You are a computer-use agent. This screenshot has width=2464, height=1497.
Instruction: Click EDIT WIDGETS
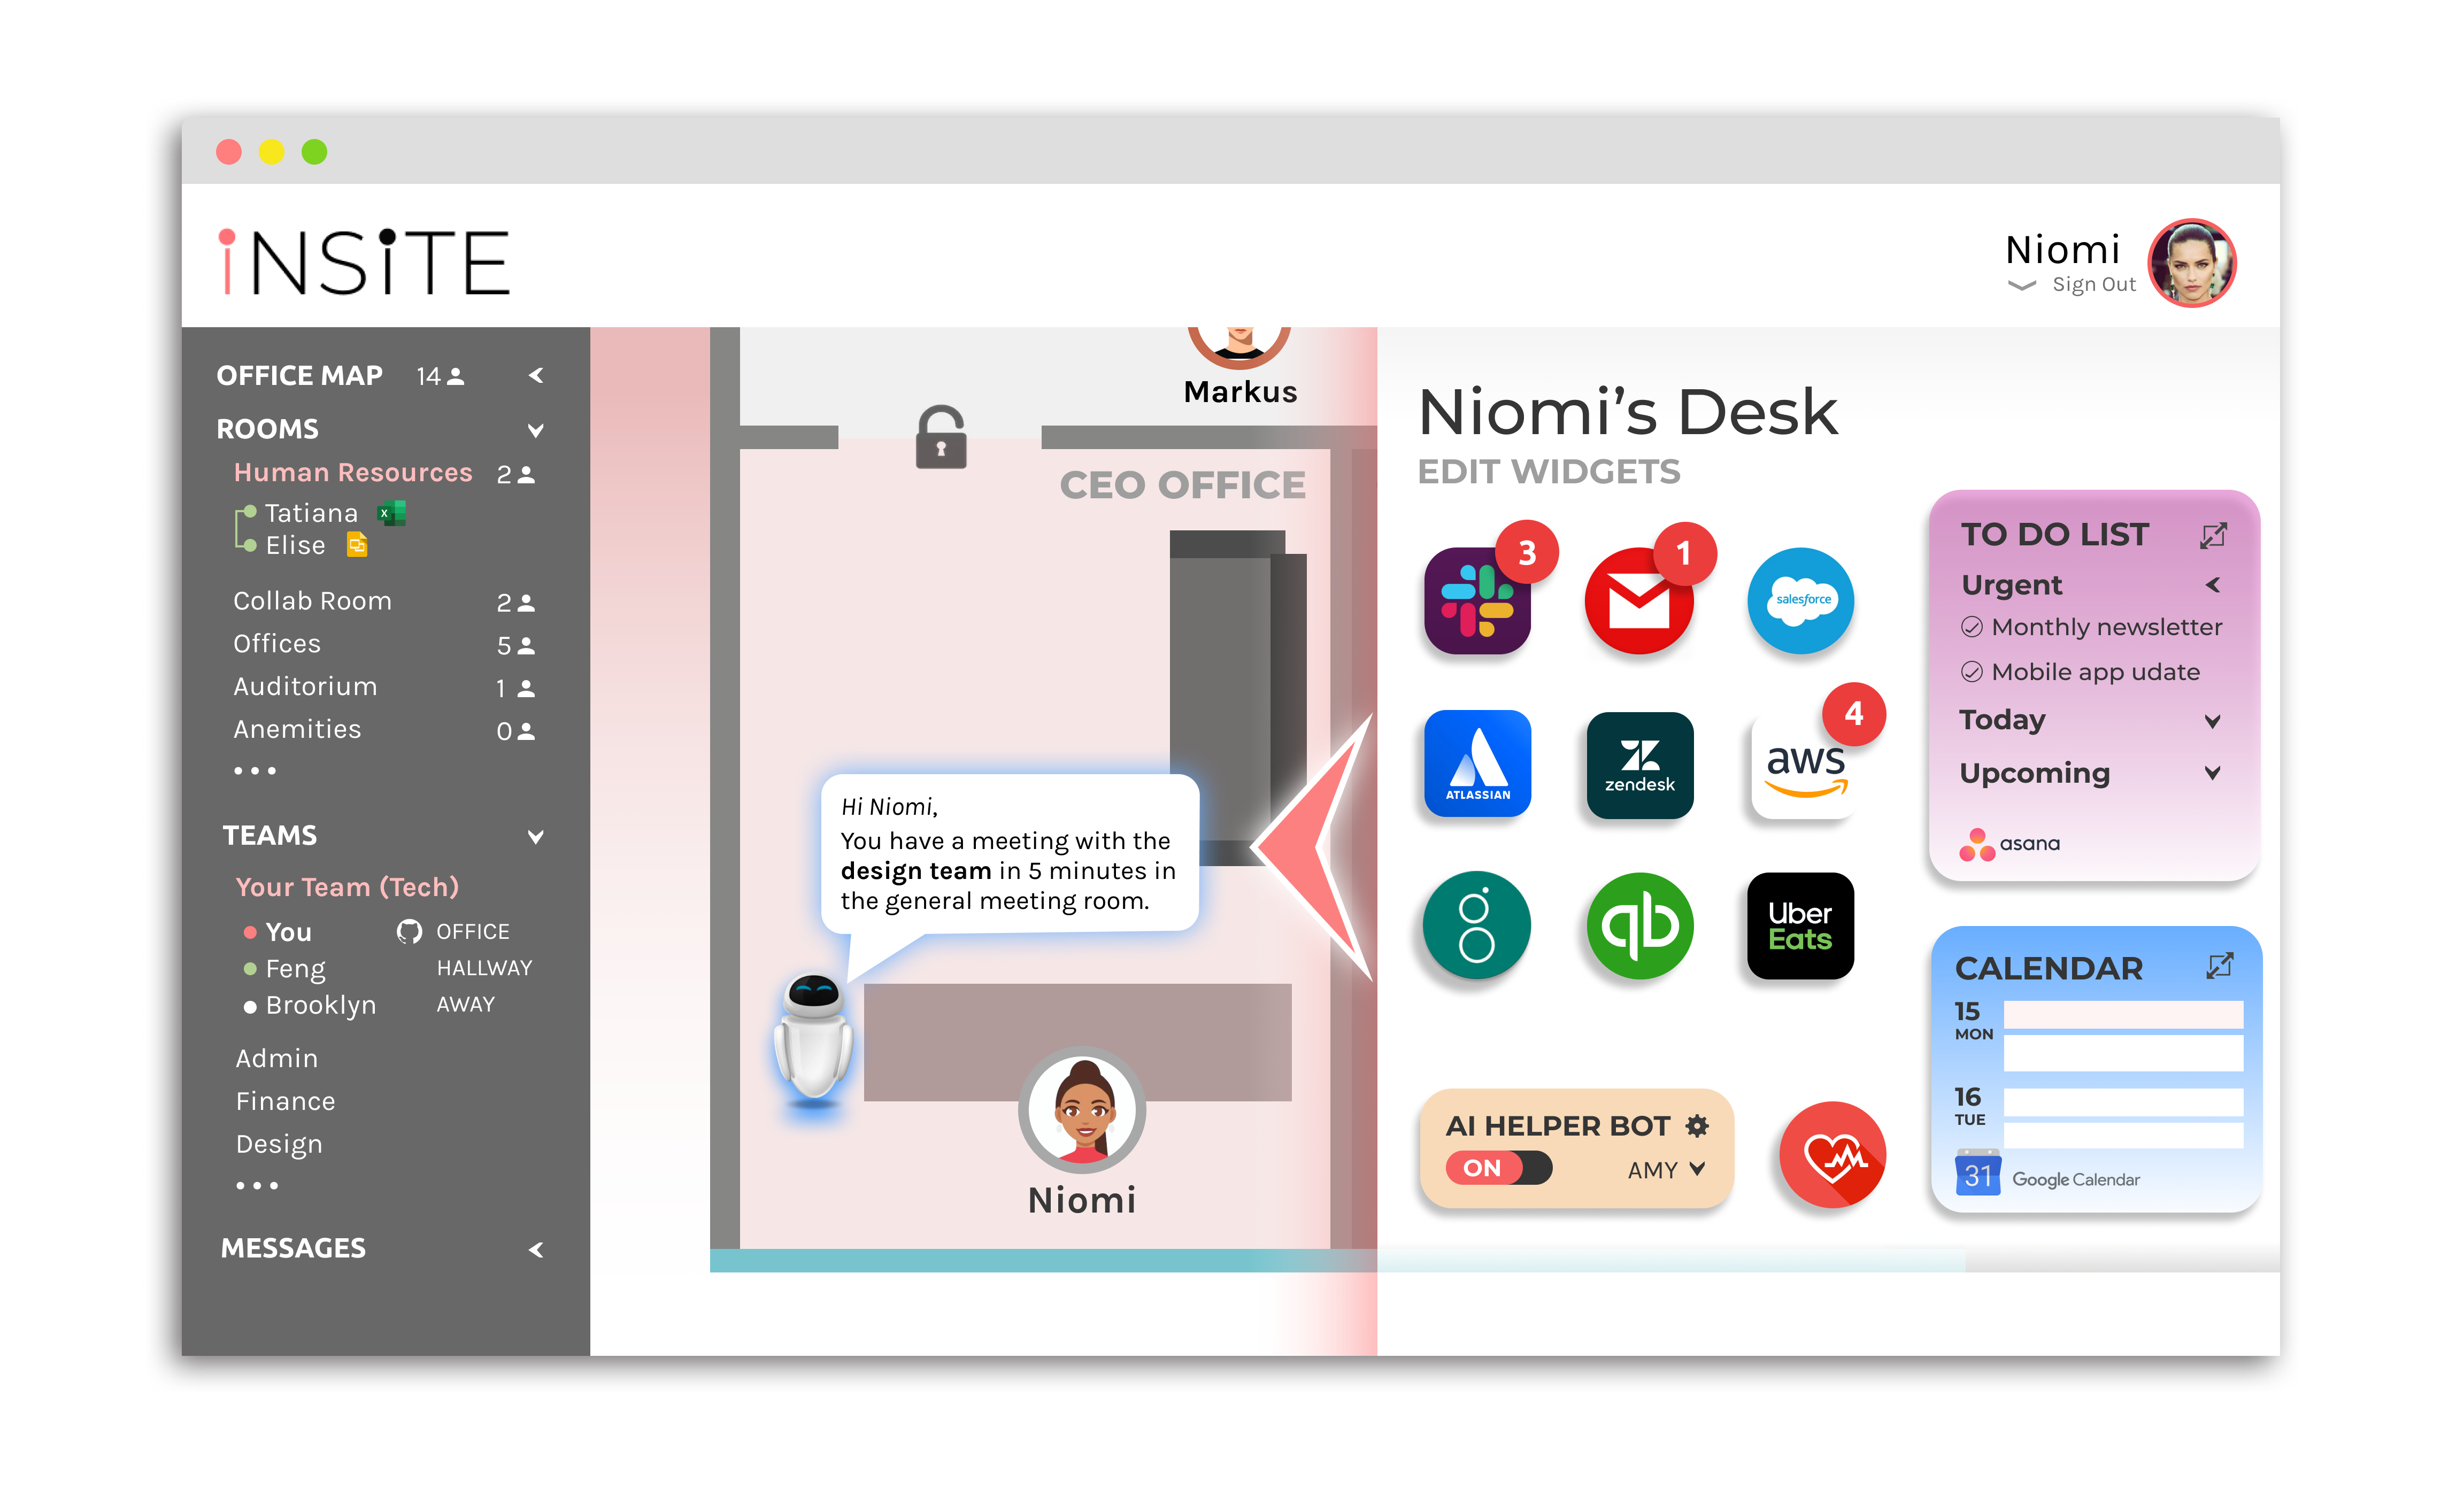[1548, 472]
